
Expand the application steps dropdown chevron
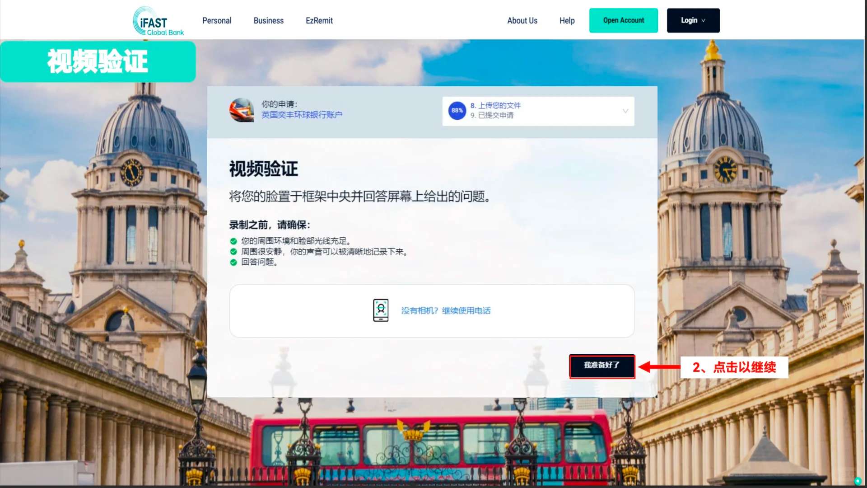[625, 111]
